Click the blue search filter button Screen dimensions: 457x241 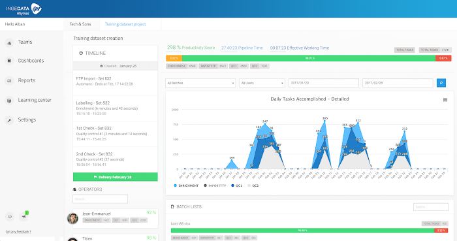(x=441, y=83)
